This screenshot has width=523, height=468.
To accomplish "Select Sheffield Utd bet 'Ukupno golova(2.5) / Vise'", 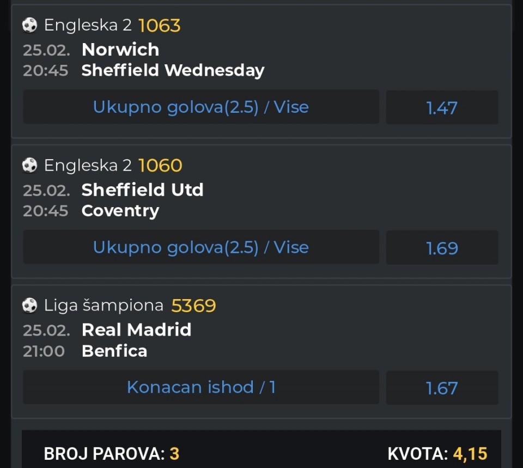I will (201, 247).
